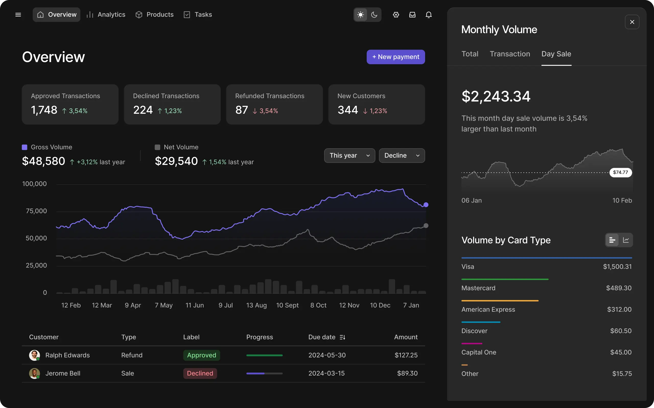
Task: Click the Approved Transactions stat card
Action: coord(70,105)
